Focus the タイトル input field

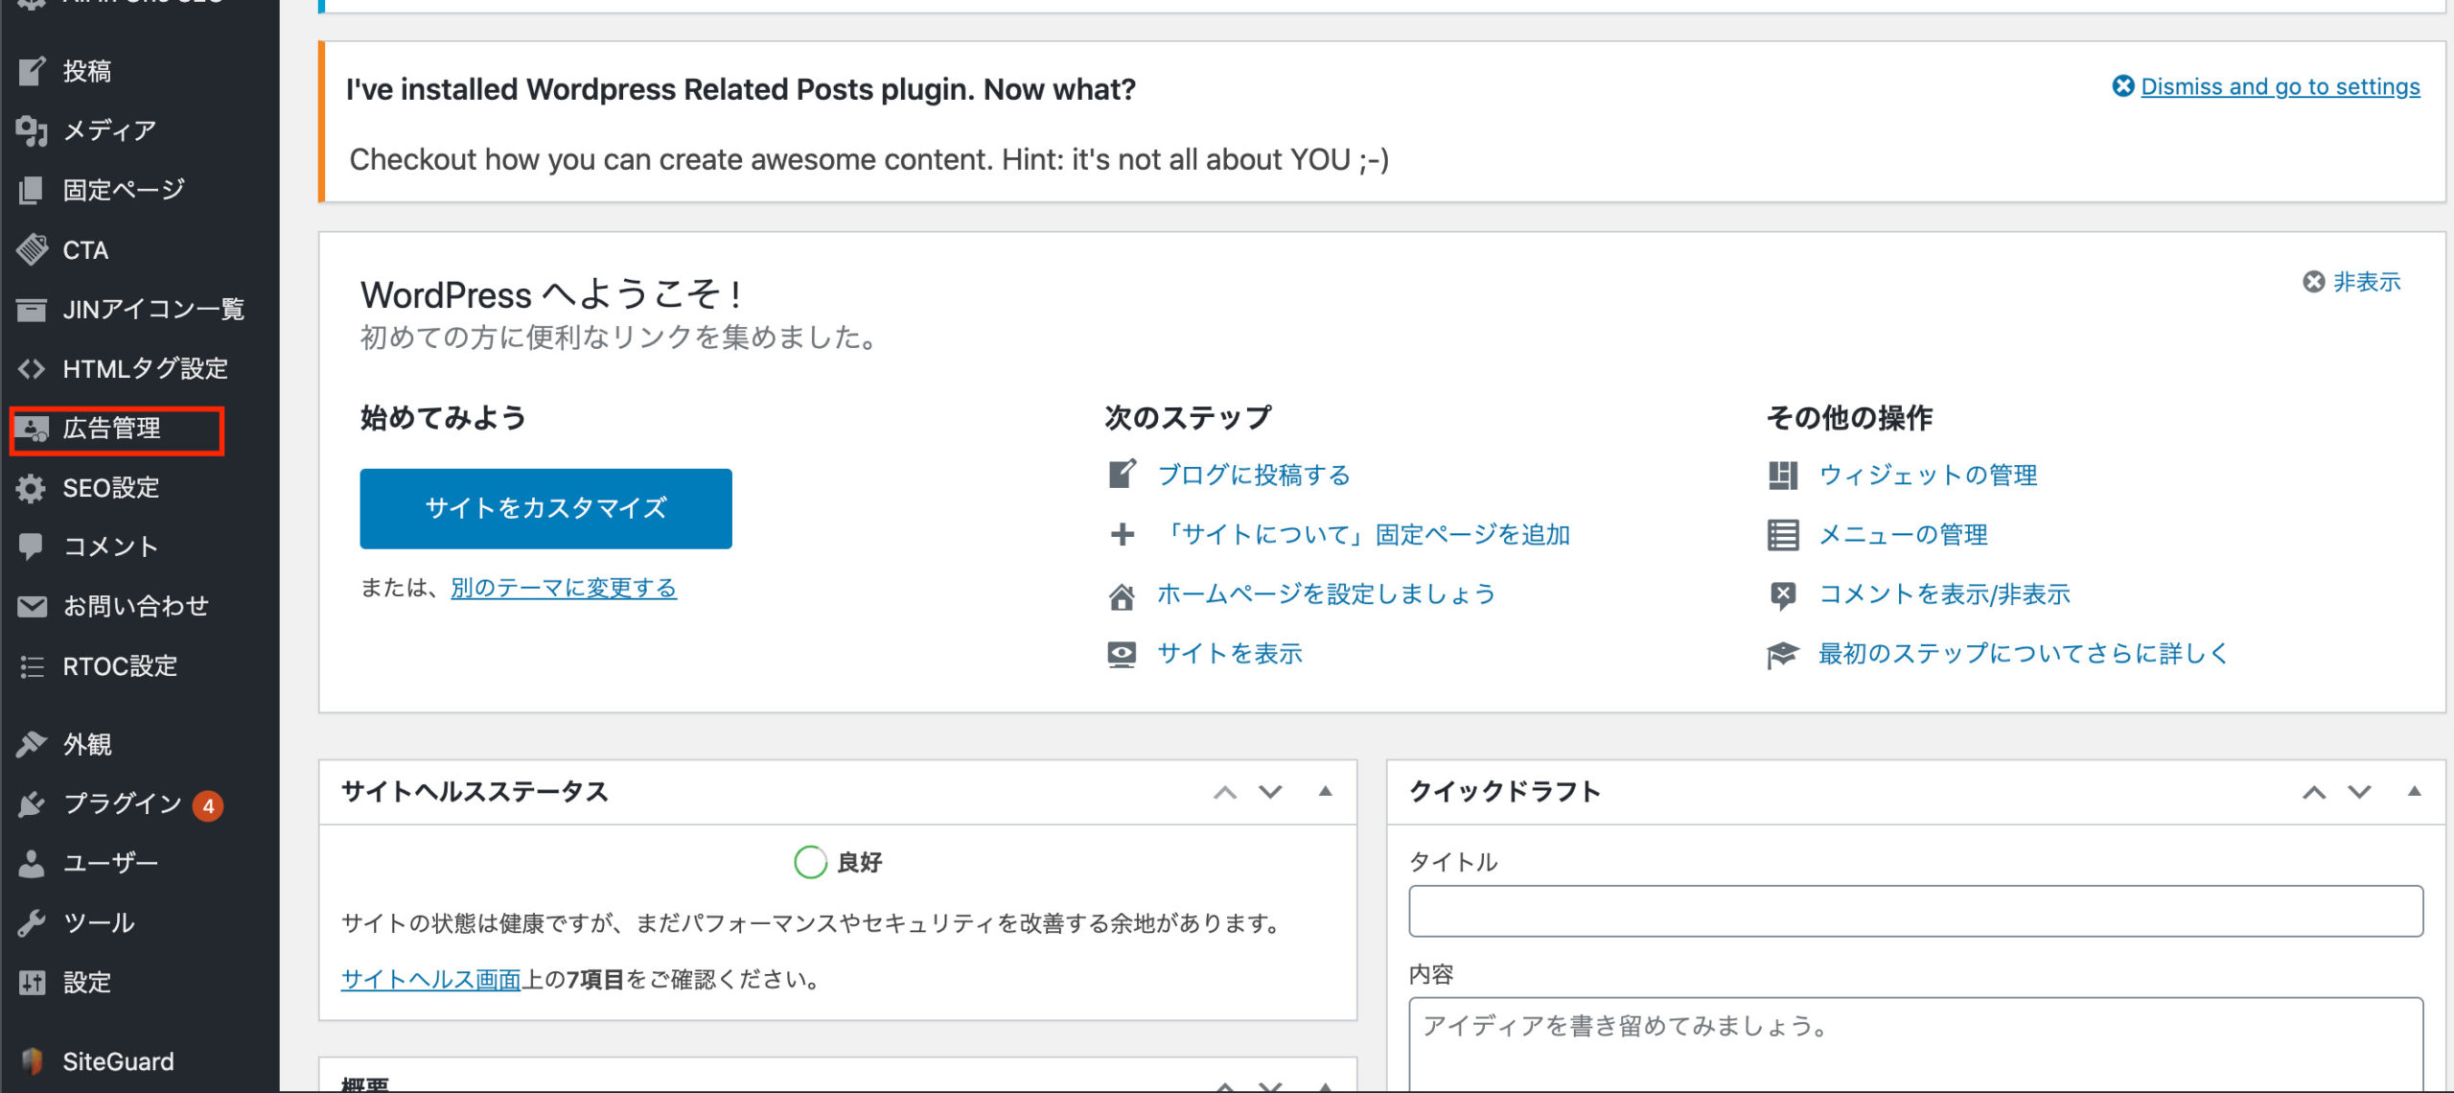(x=1915, y=911)
